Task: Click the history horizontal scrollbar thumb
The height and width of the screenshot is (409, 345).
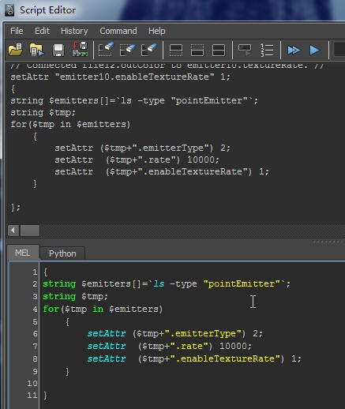Action: (30, 231)
